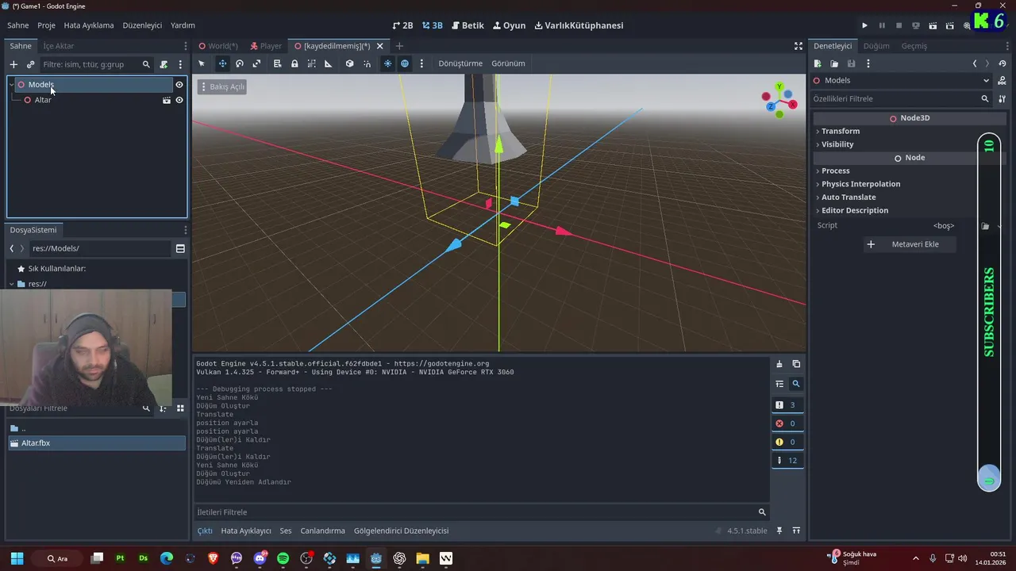Run the project with the play button
Image resolution: width=1016 pixels, height=571 pixels.
point(864,25)
